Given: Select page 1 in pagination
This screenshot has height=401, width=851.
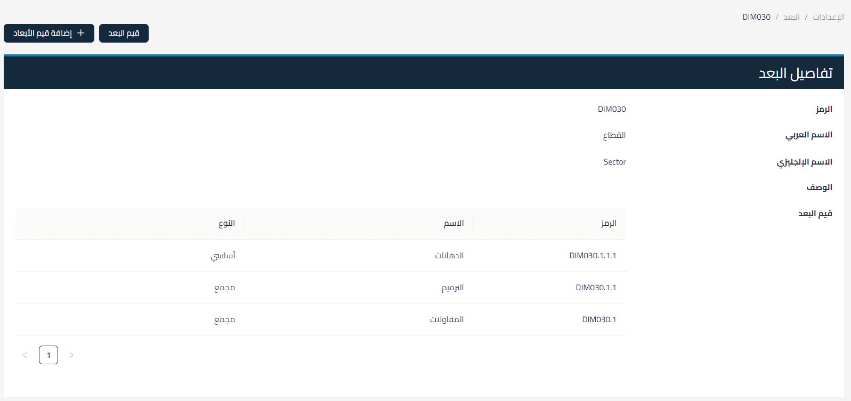Looking at the screenshot, I should 48,355.
